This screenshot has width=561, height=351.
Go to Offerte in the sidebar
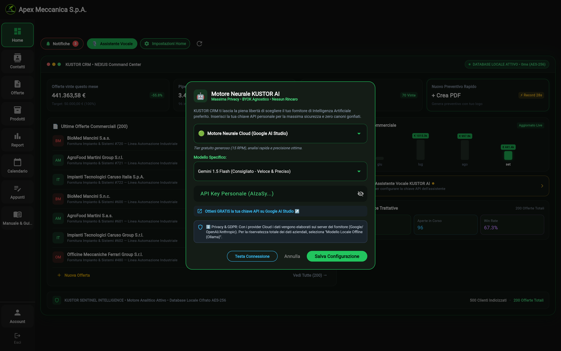[x=18, y=87]
